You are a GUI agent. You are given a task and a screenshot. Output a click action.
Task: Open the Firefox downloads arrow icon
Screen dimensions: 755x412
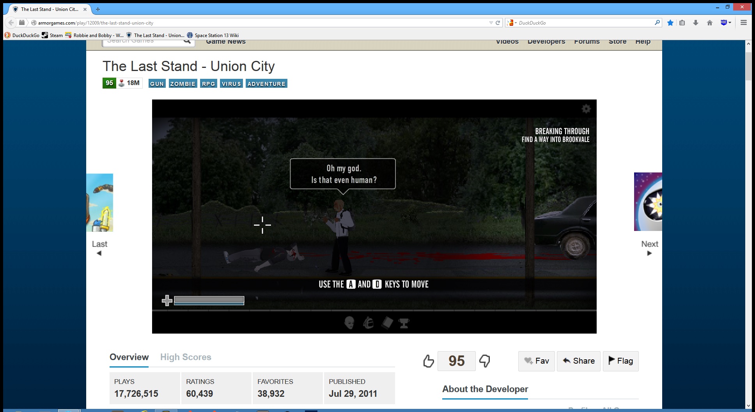pos(695,23)
